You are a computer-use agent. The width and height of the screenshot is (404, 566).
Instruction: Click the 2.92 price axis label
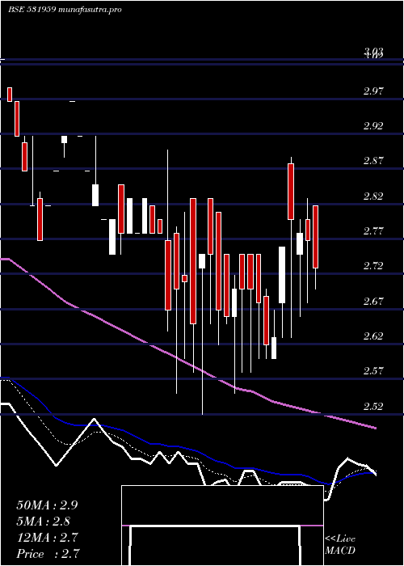373,125
